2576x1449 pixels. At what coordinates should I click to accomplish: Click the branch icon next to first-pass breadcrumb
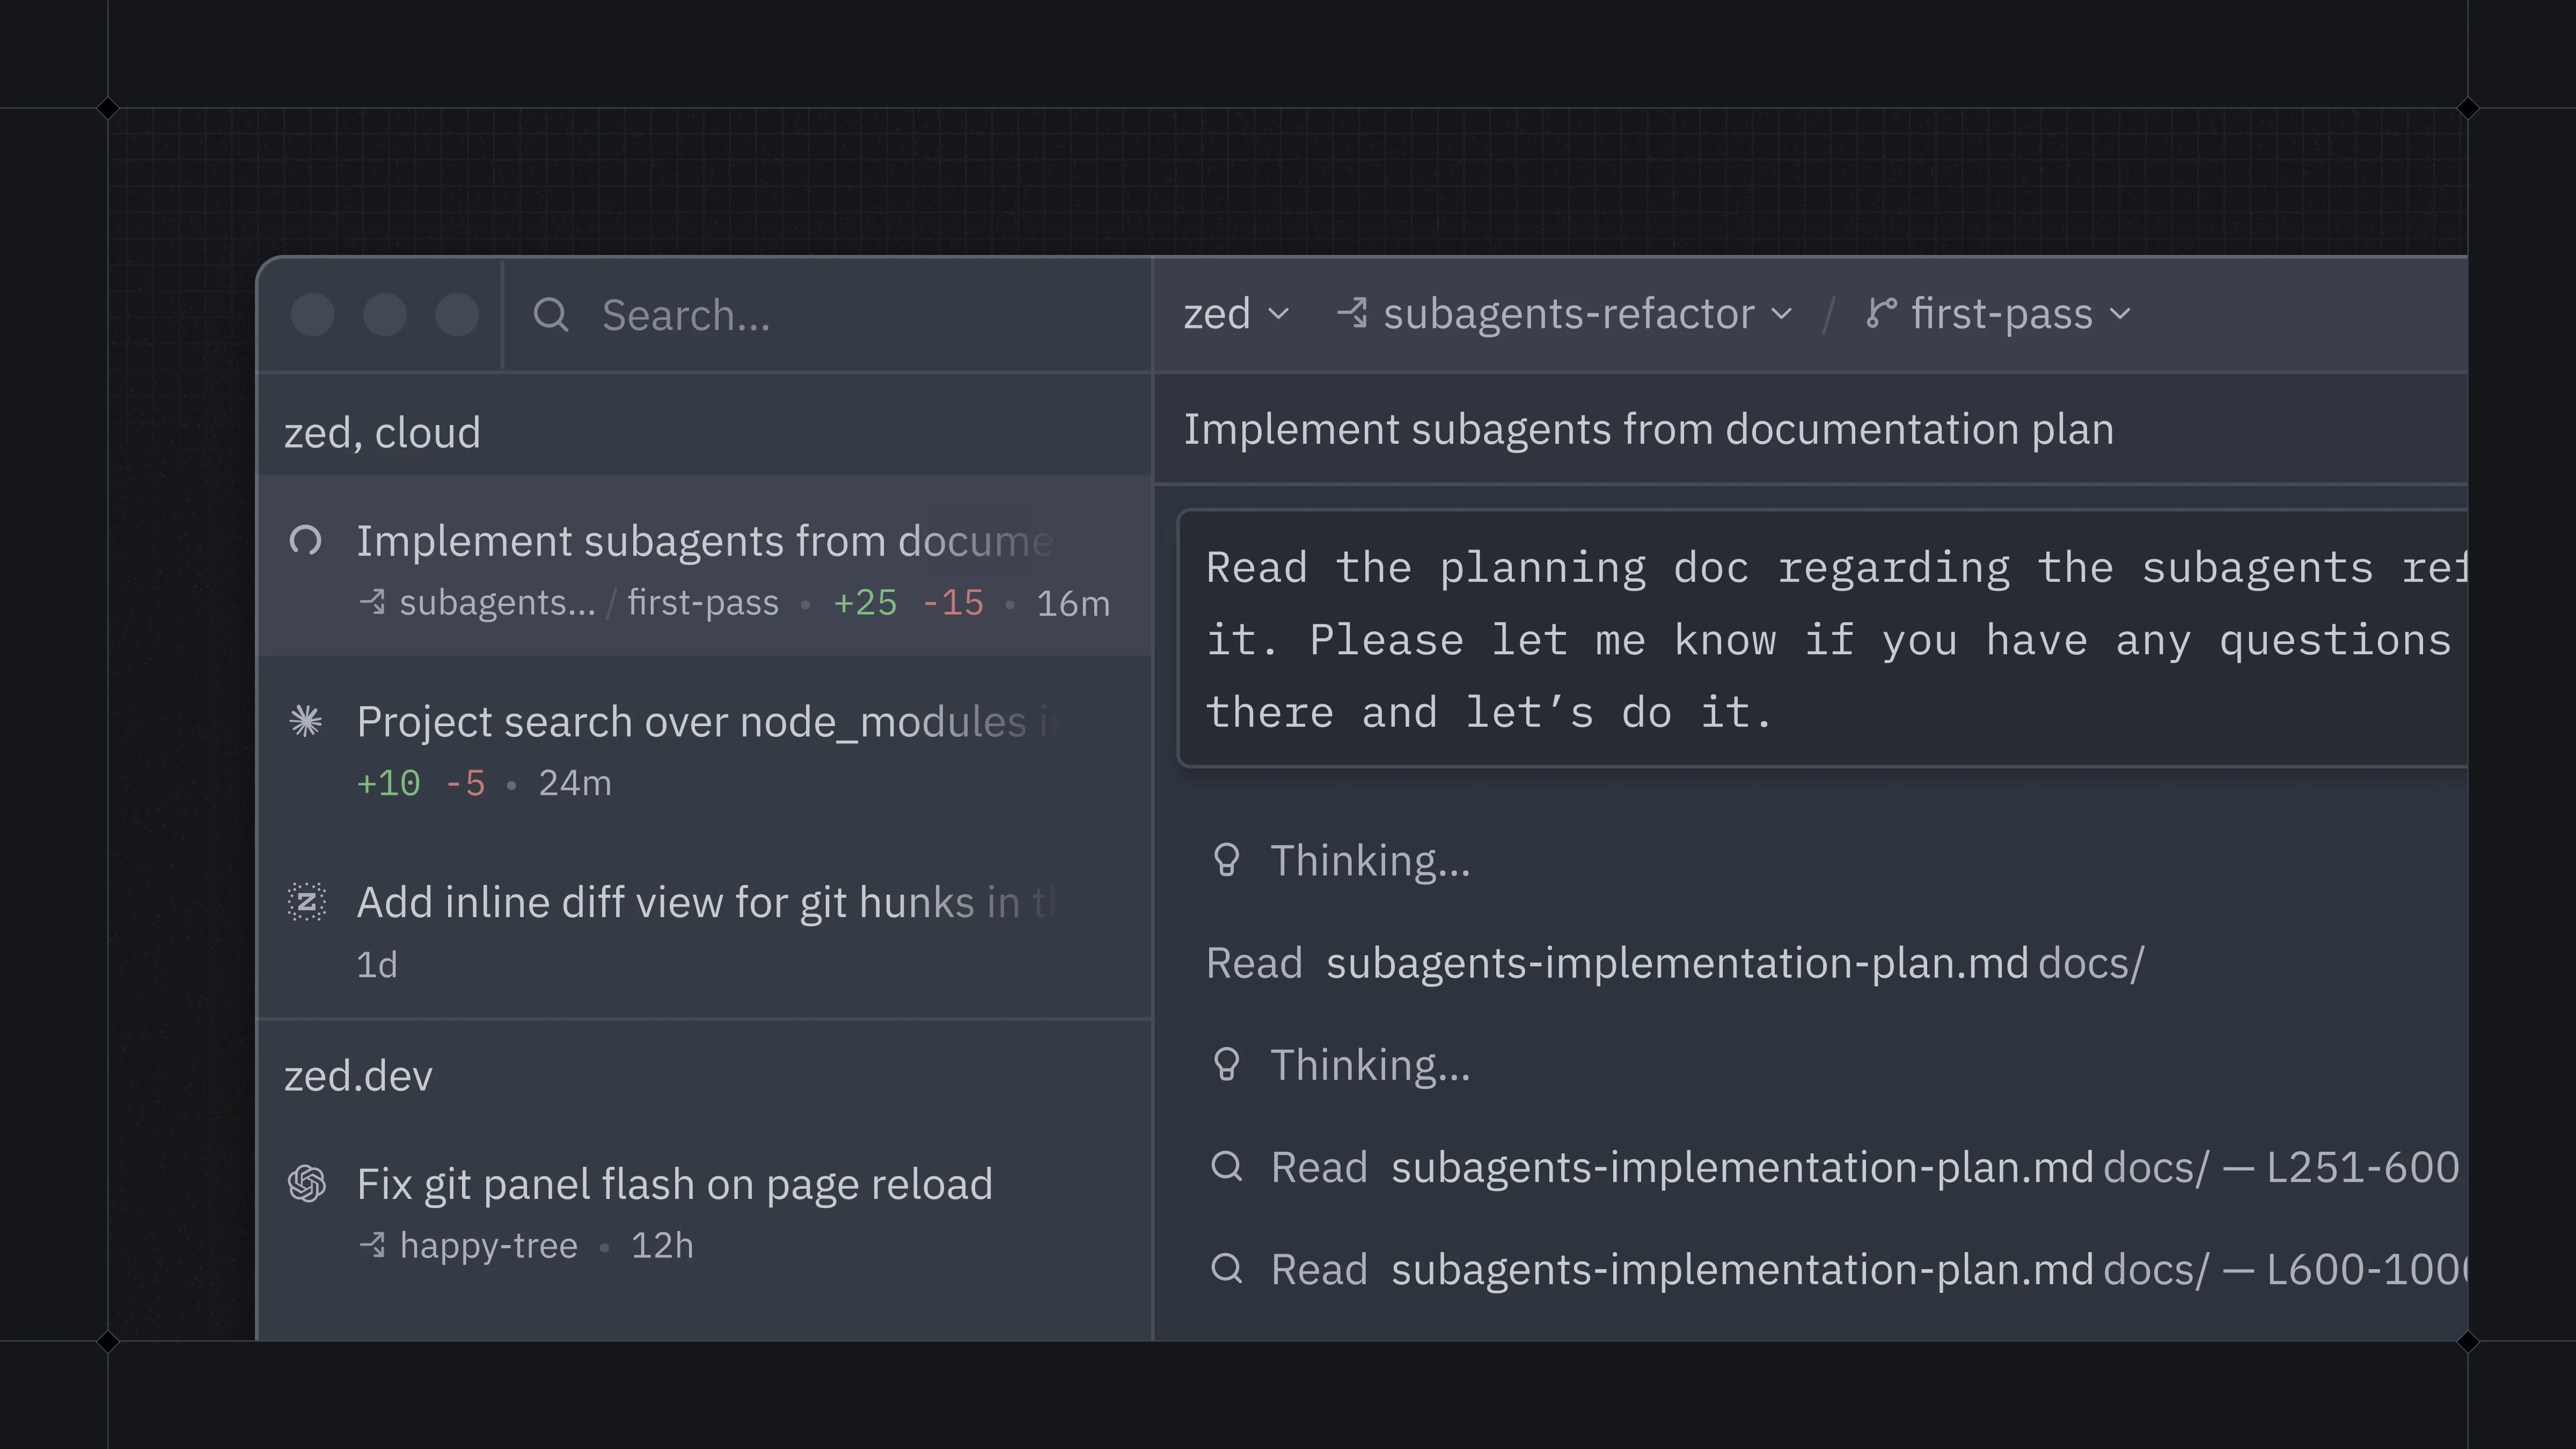[1881, 313]
